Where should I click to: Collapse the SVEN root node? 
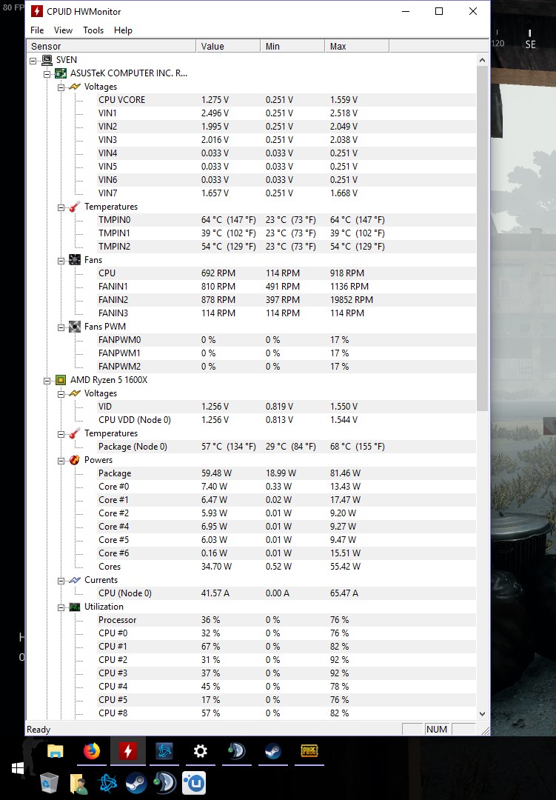(x=33, y=61)
